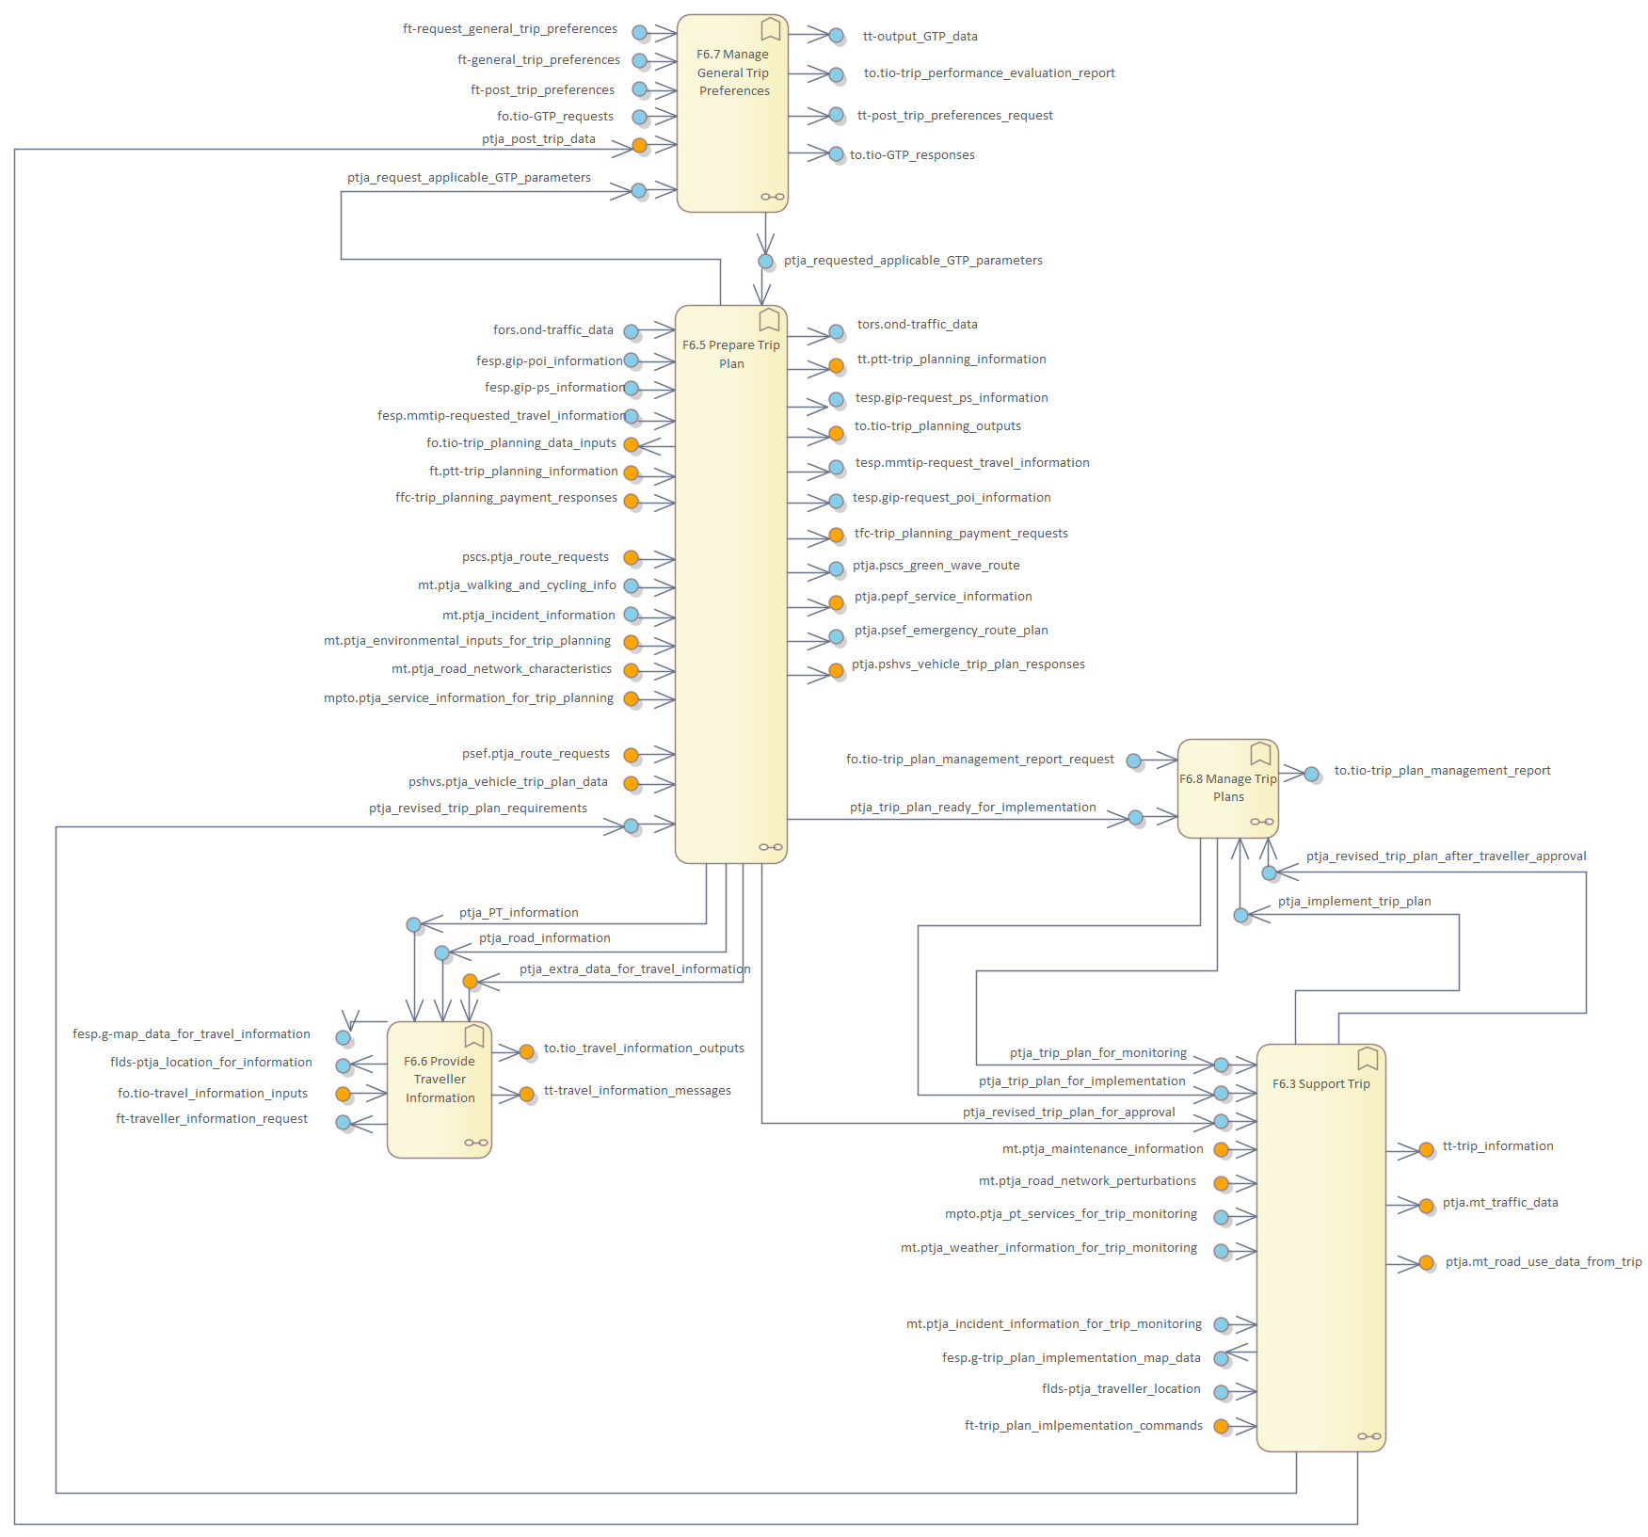
Task: Click the to.tio-trip_plan_management_report label
Action: point(1442,771)
